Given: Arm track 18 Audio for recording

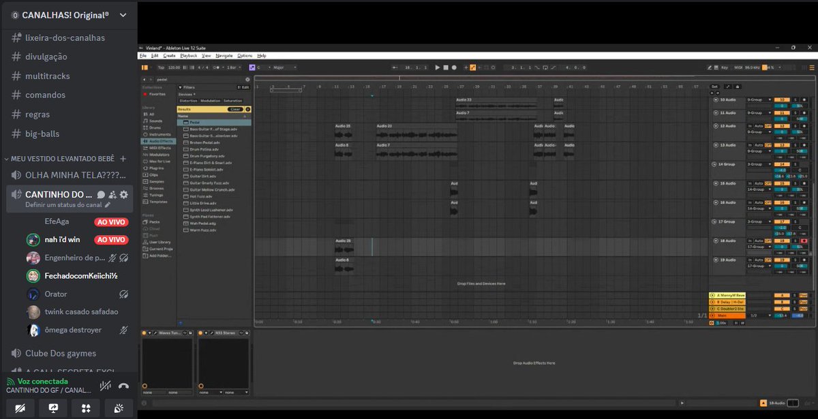Looking at the screenshot, I should pos(804,240).
